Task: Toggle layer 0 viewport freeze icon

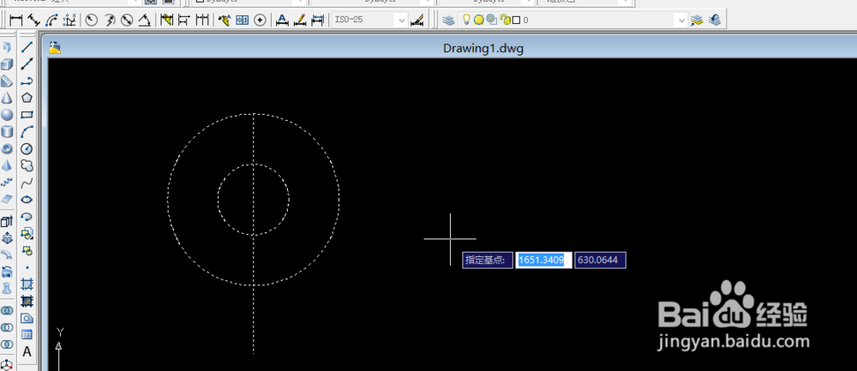Action: [491, 21]
